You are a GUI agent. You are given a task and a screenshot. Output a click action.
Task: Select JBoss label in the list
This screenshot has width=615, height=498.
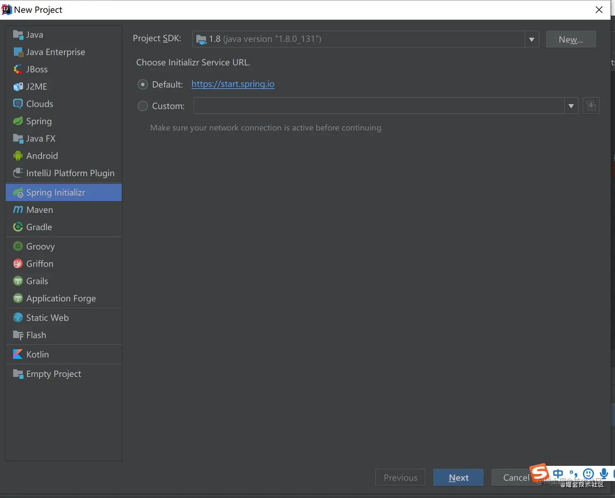[x=37, y=69]
